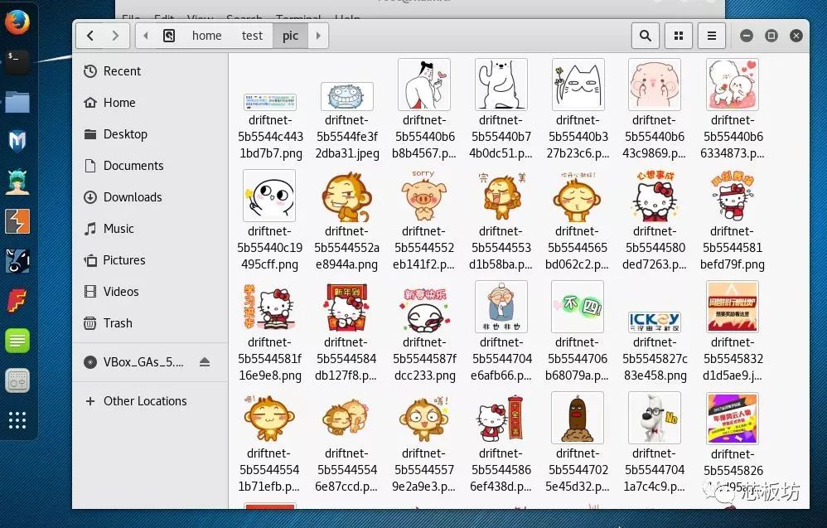Select the "sorry" pig thumbnail
The width and height of the screenshot is (827, 528).
pyautogui.click(x=423, y=196)
